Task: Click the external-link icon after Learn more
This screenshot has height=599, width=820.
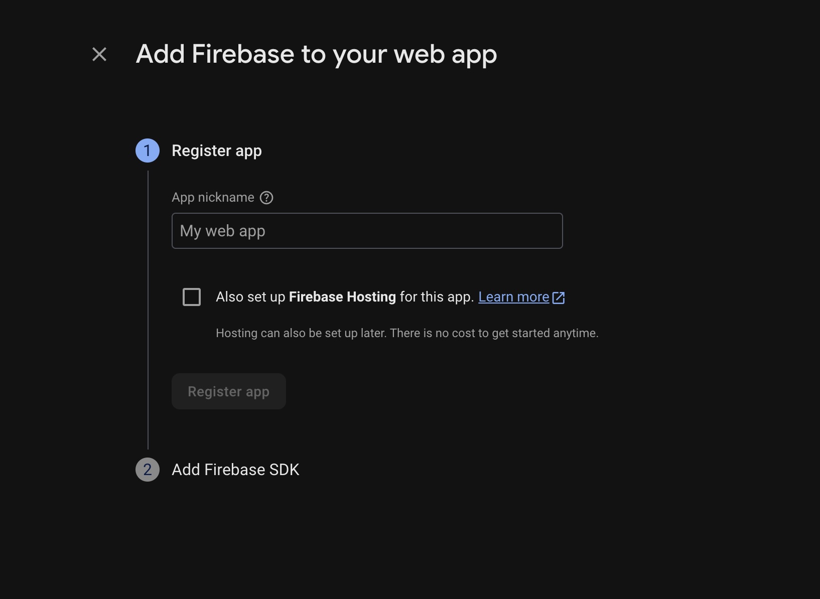Action: click(560, 297)
